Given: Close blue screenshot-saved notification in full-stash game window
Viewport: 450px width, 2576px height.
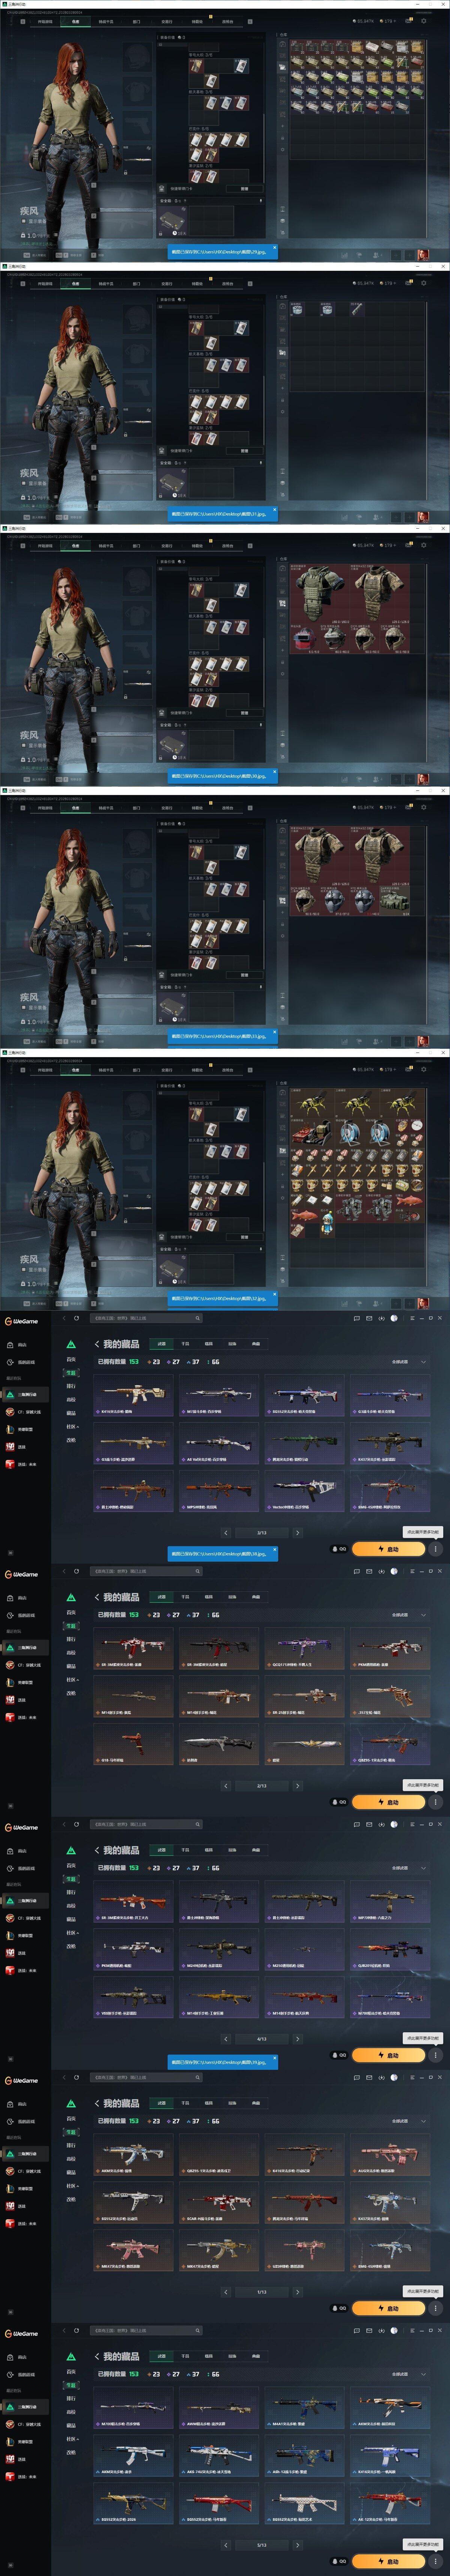Looking at the screenshot, I should click(x=274, y=247).
